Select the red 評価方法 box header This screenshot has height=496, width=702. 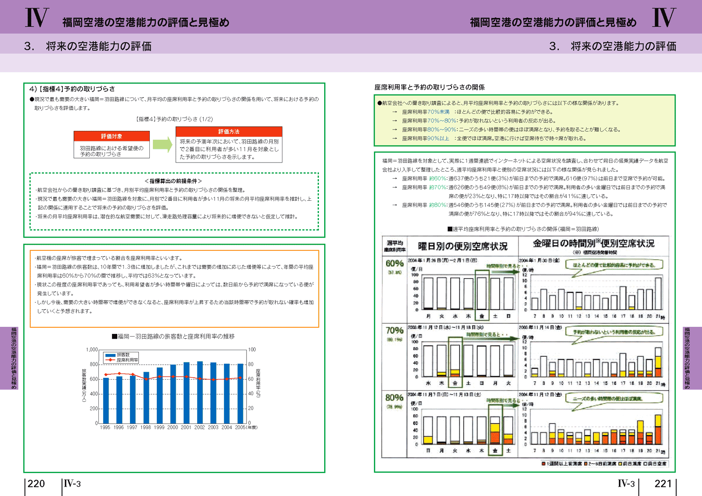[x=229, y=132]
